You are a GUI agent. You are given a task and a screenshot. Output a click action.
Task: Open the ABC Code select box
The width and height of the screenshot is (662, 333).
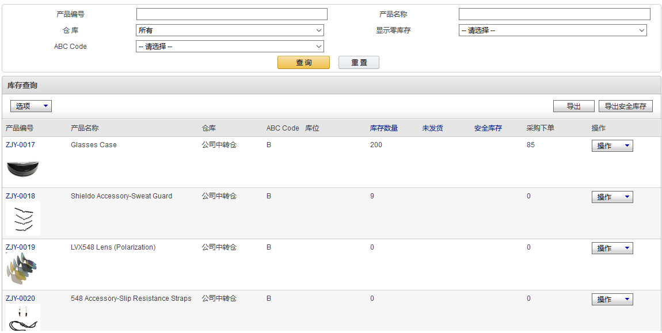click(x=230, y=47)
